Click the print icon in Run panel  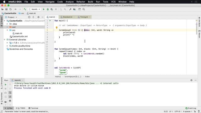click(10, 101)
